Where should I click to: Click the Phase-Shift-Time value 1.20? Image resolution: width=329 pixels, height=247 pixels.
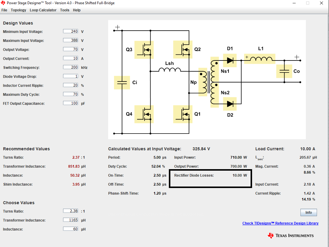click(157, 193)
